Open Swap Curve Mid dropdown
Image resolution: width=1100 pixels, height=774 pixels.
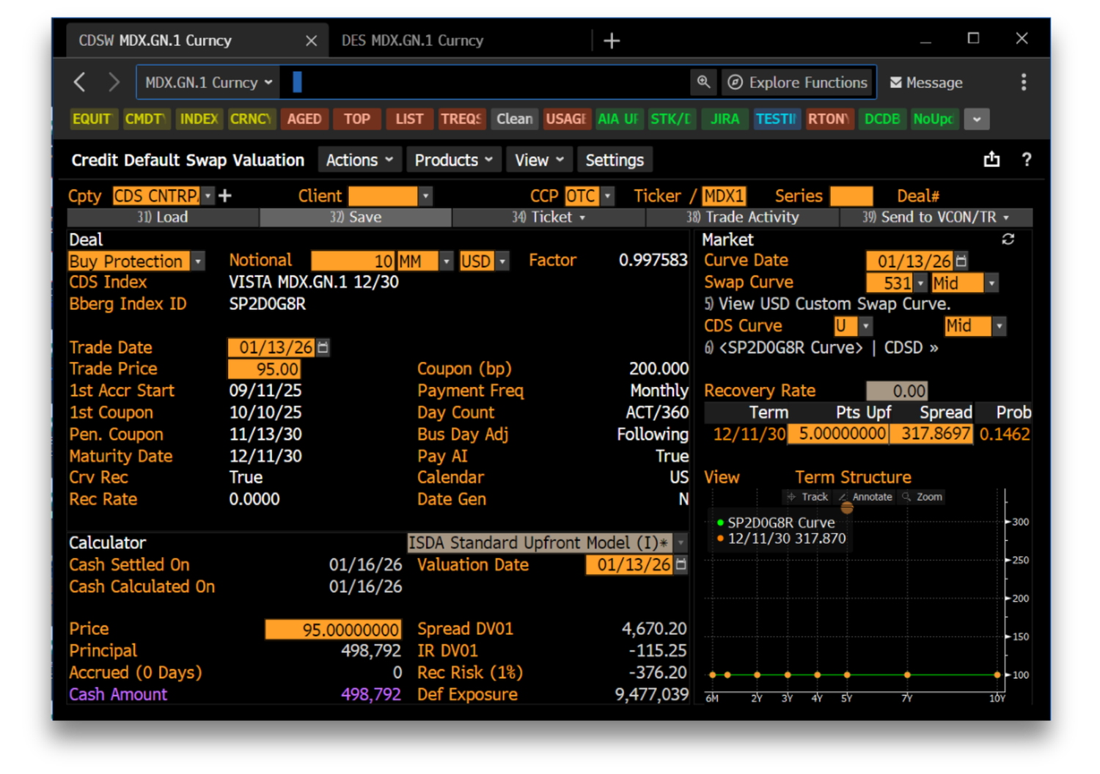[991, 283]
